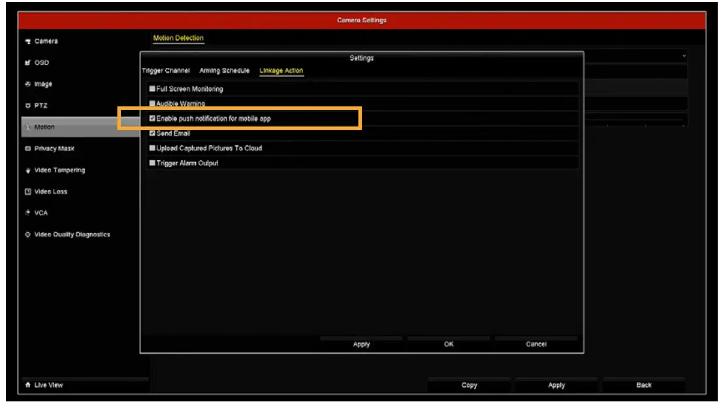
Task: Go to the OSD settings
Action: (41, 63)
